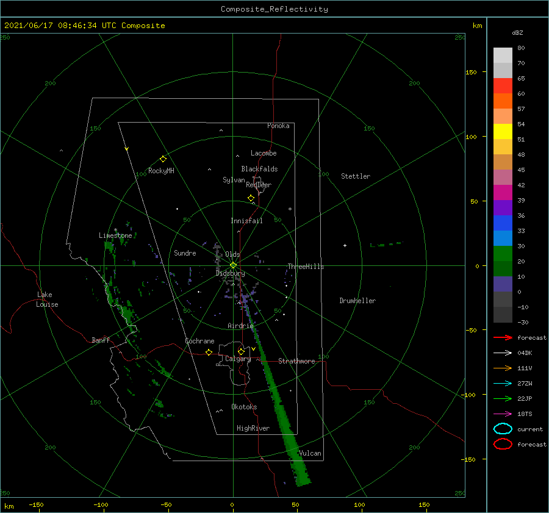The image size is (549, 513).
Task: Click the Lake Louise label
Action: coord(47,300)
